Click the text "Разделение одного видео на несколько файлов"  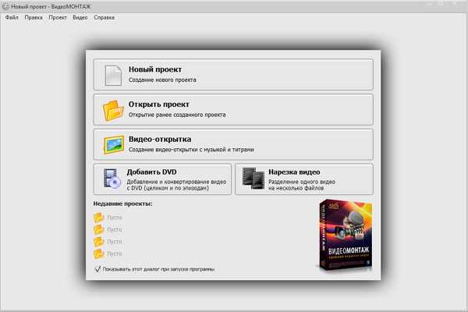pos(302,185)
